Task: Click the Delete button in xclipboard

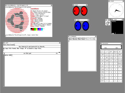Action: pyautogui.click(x=75, y=39)
